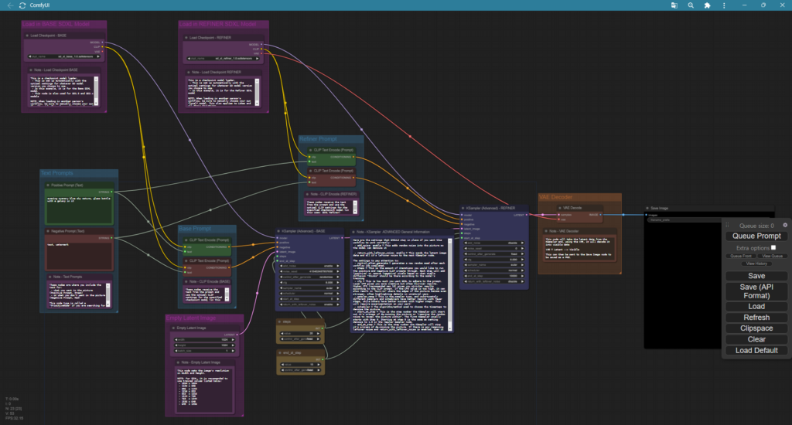792x425 pixels.
Task: Click LATENT output socket of Empty Latent Image
Action: tap(237, 335)
